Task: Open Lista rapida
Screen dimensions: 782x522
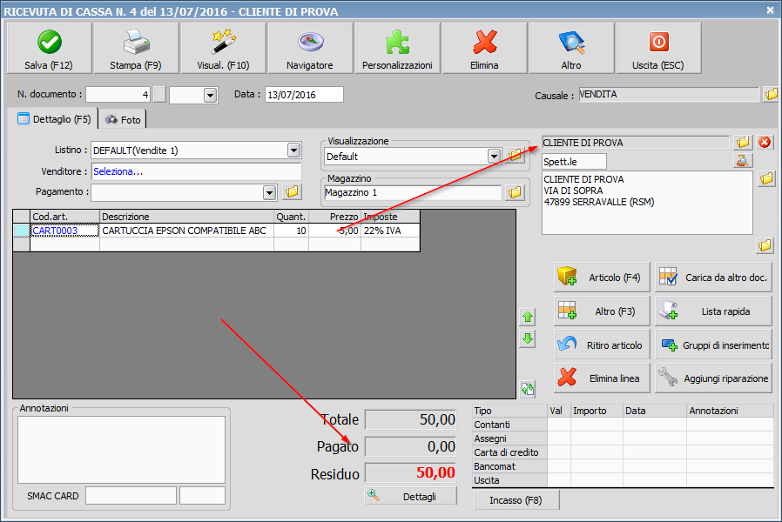Action: coord(714,311)
